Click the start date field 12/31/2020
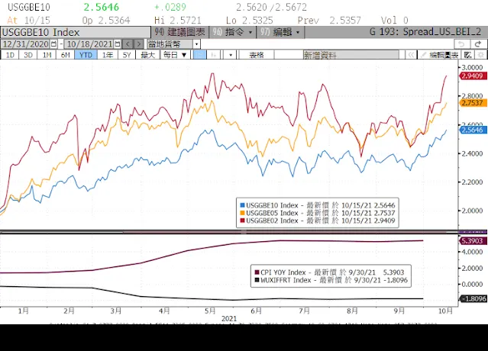488x351 pixels. [x=25, y=44]
